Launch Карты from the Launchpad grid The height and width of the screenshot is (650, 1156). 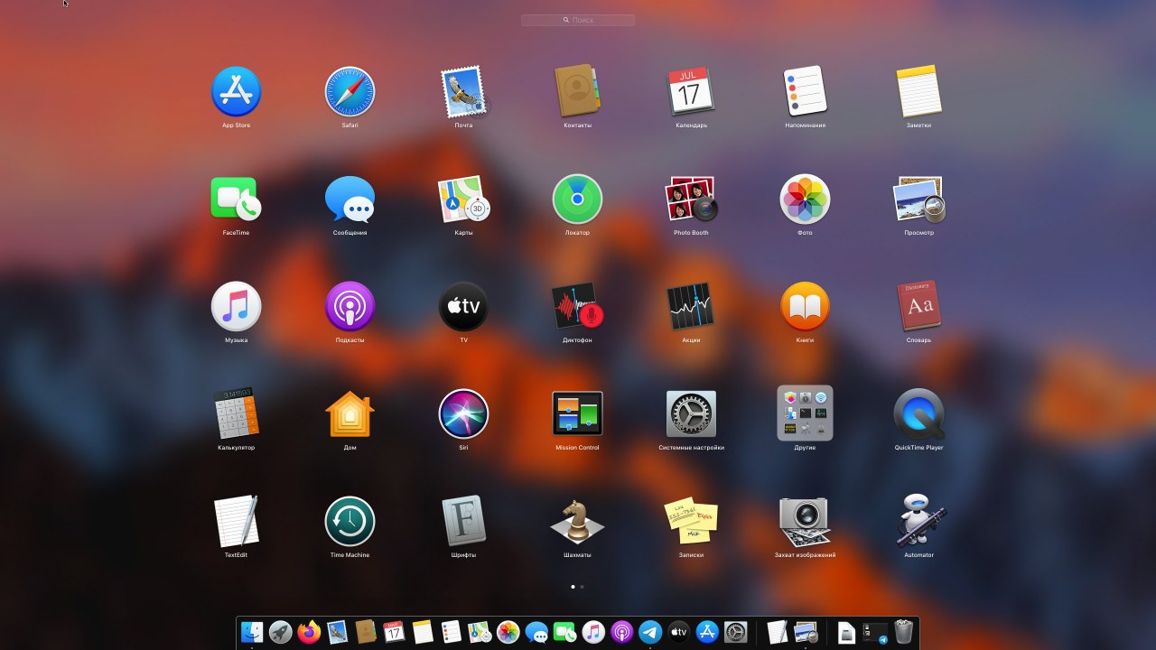(x=463, y=200)
